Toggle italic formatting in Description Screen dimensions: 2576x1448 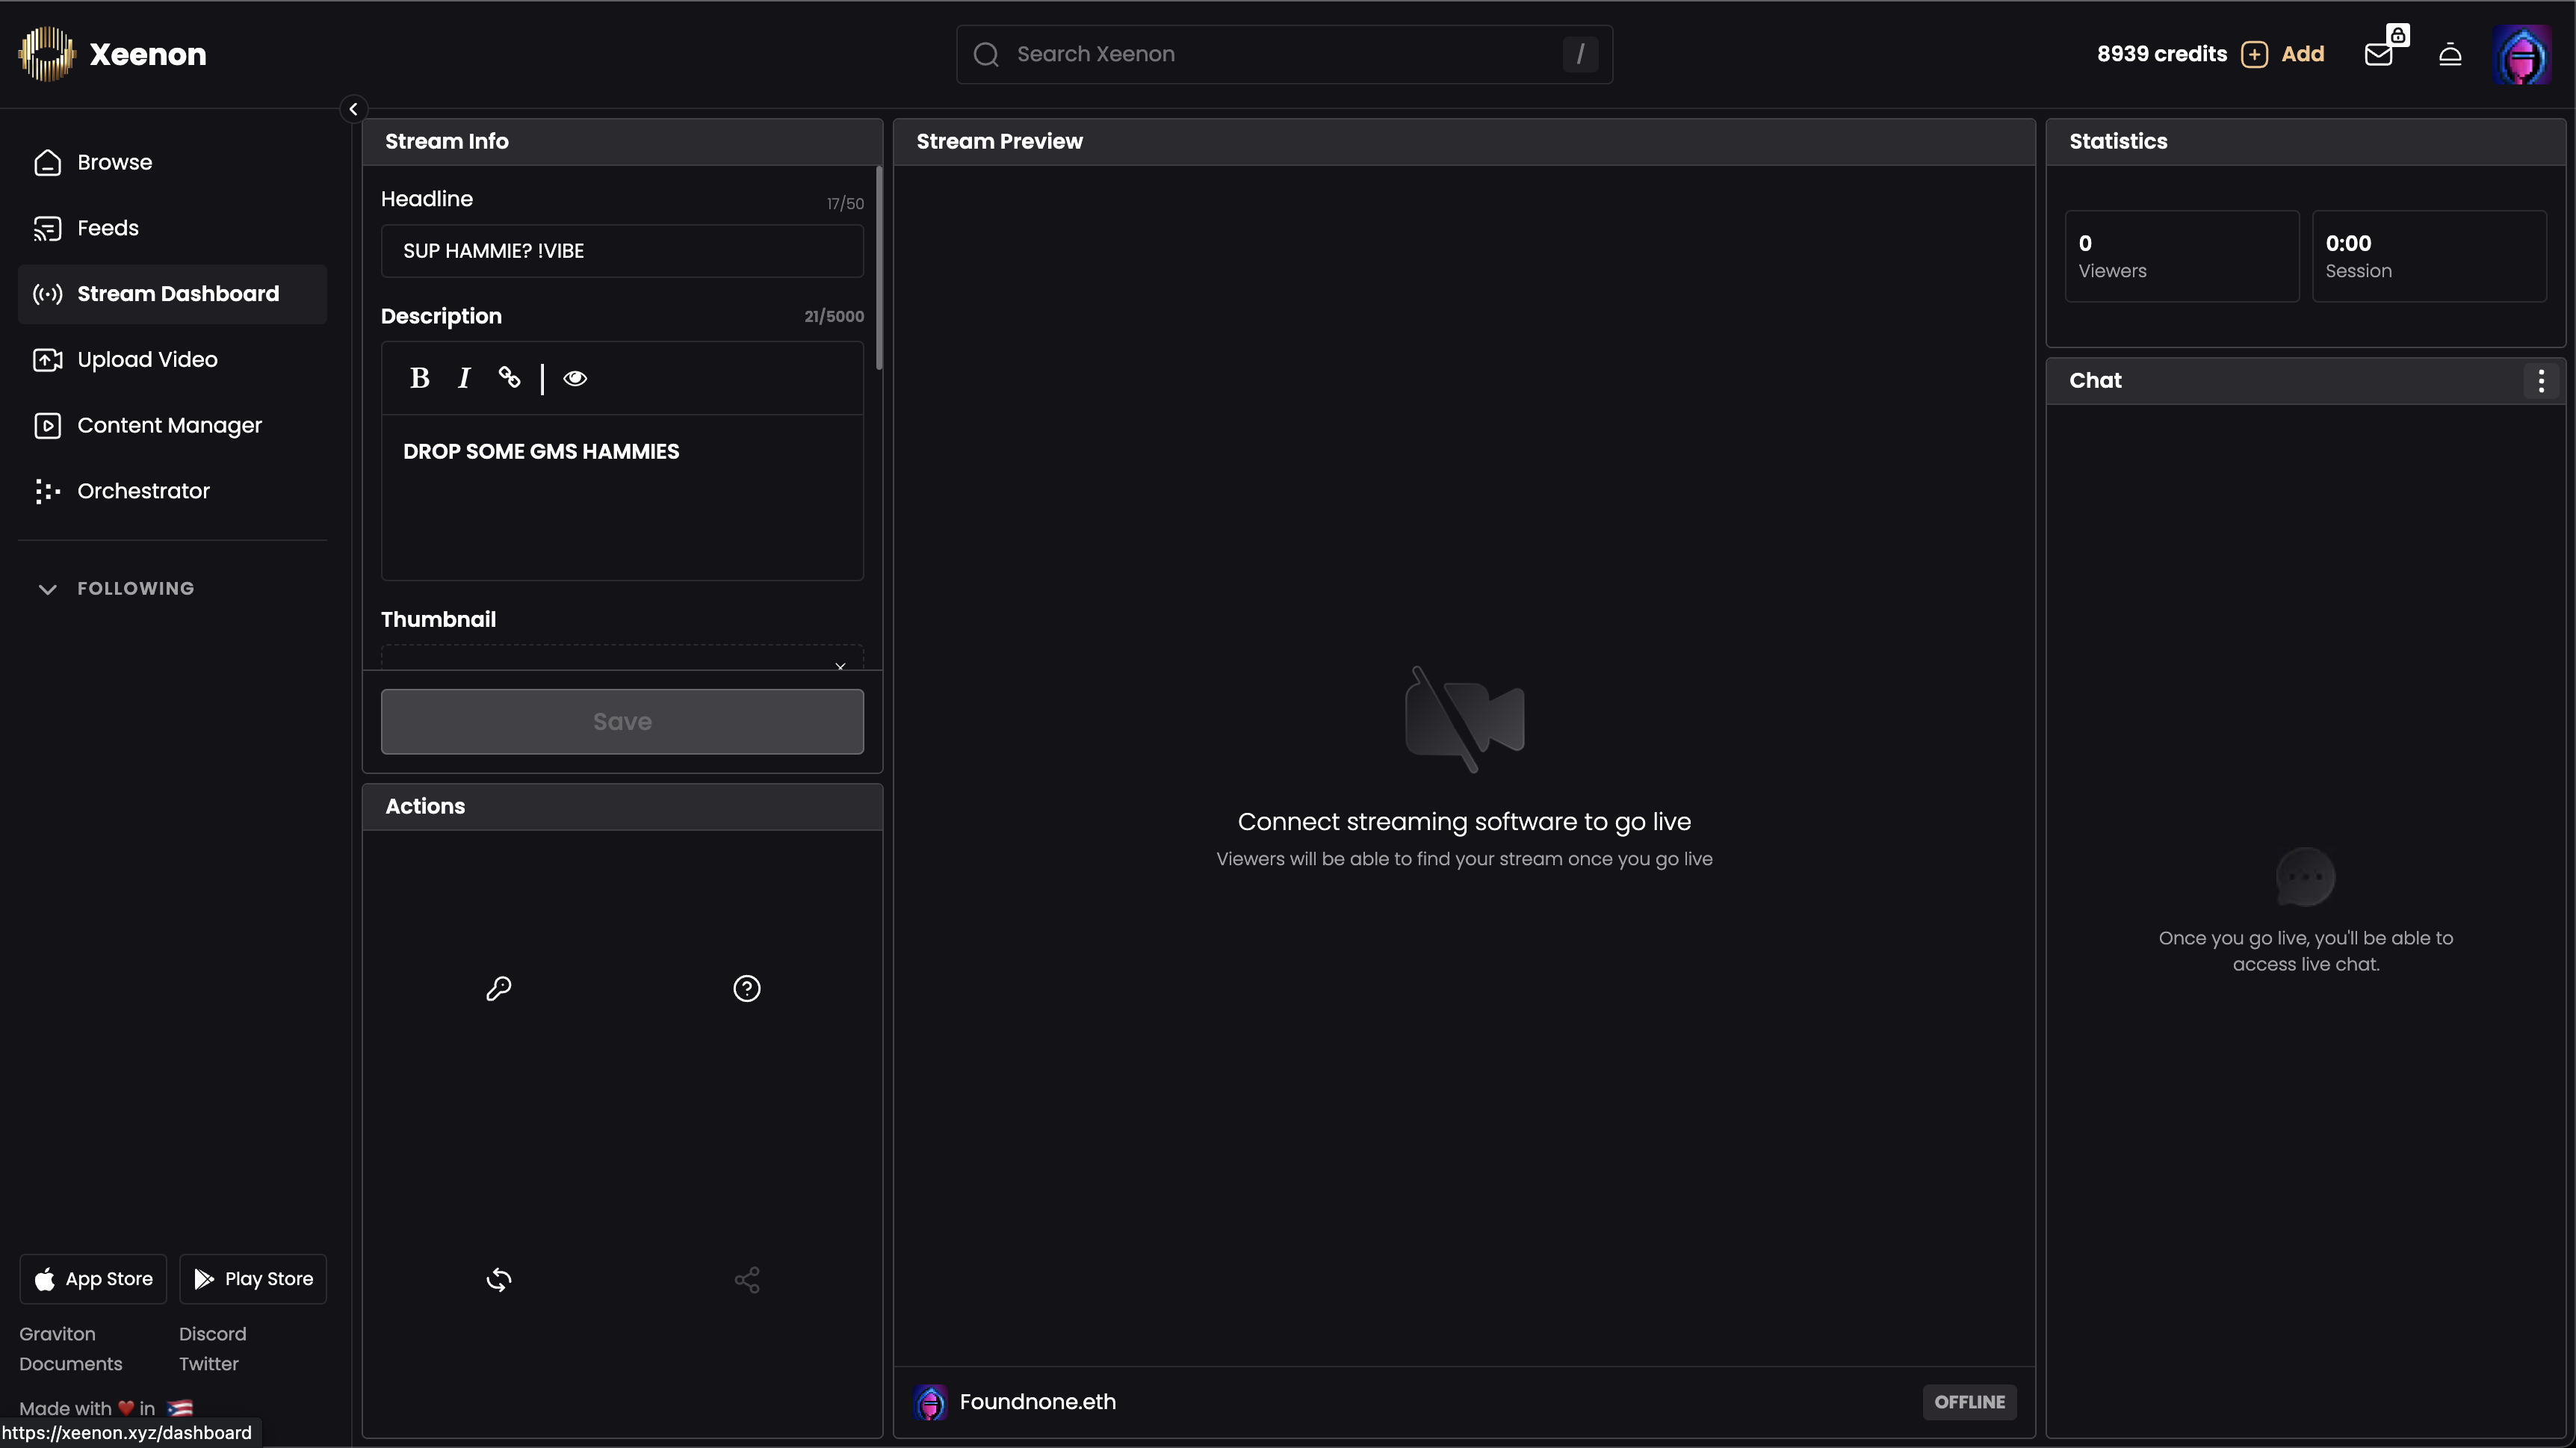pos(463,378)
